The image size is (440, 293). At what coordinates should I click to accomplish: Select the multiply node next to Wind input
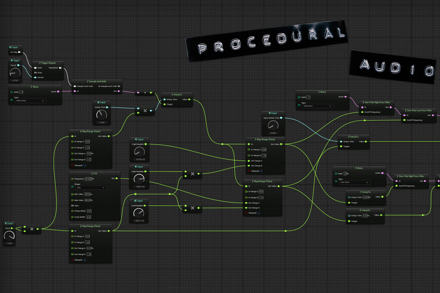coord(31,229)
